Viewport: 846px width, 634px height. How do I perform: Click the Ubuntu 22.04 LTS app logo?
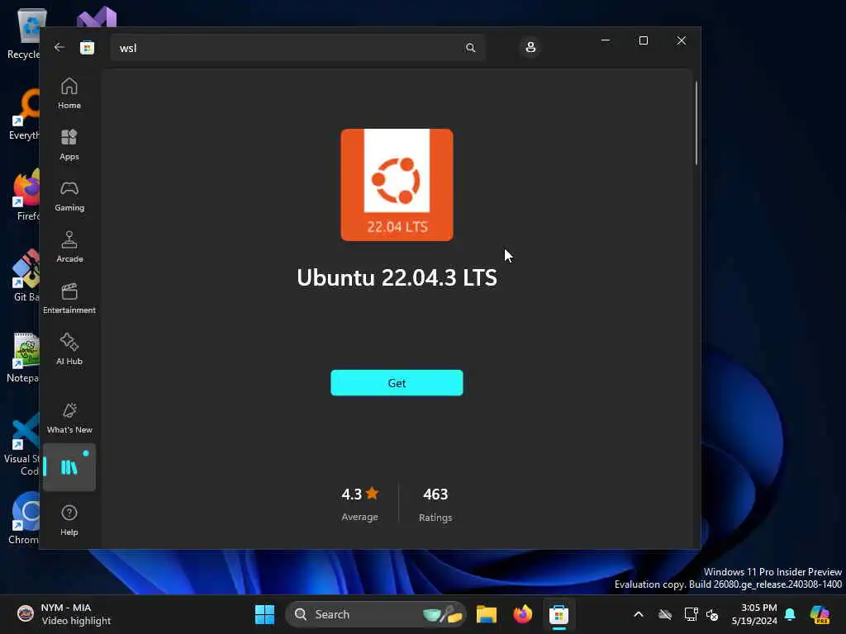pyautogui.click(x=397, y=184)
